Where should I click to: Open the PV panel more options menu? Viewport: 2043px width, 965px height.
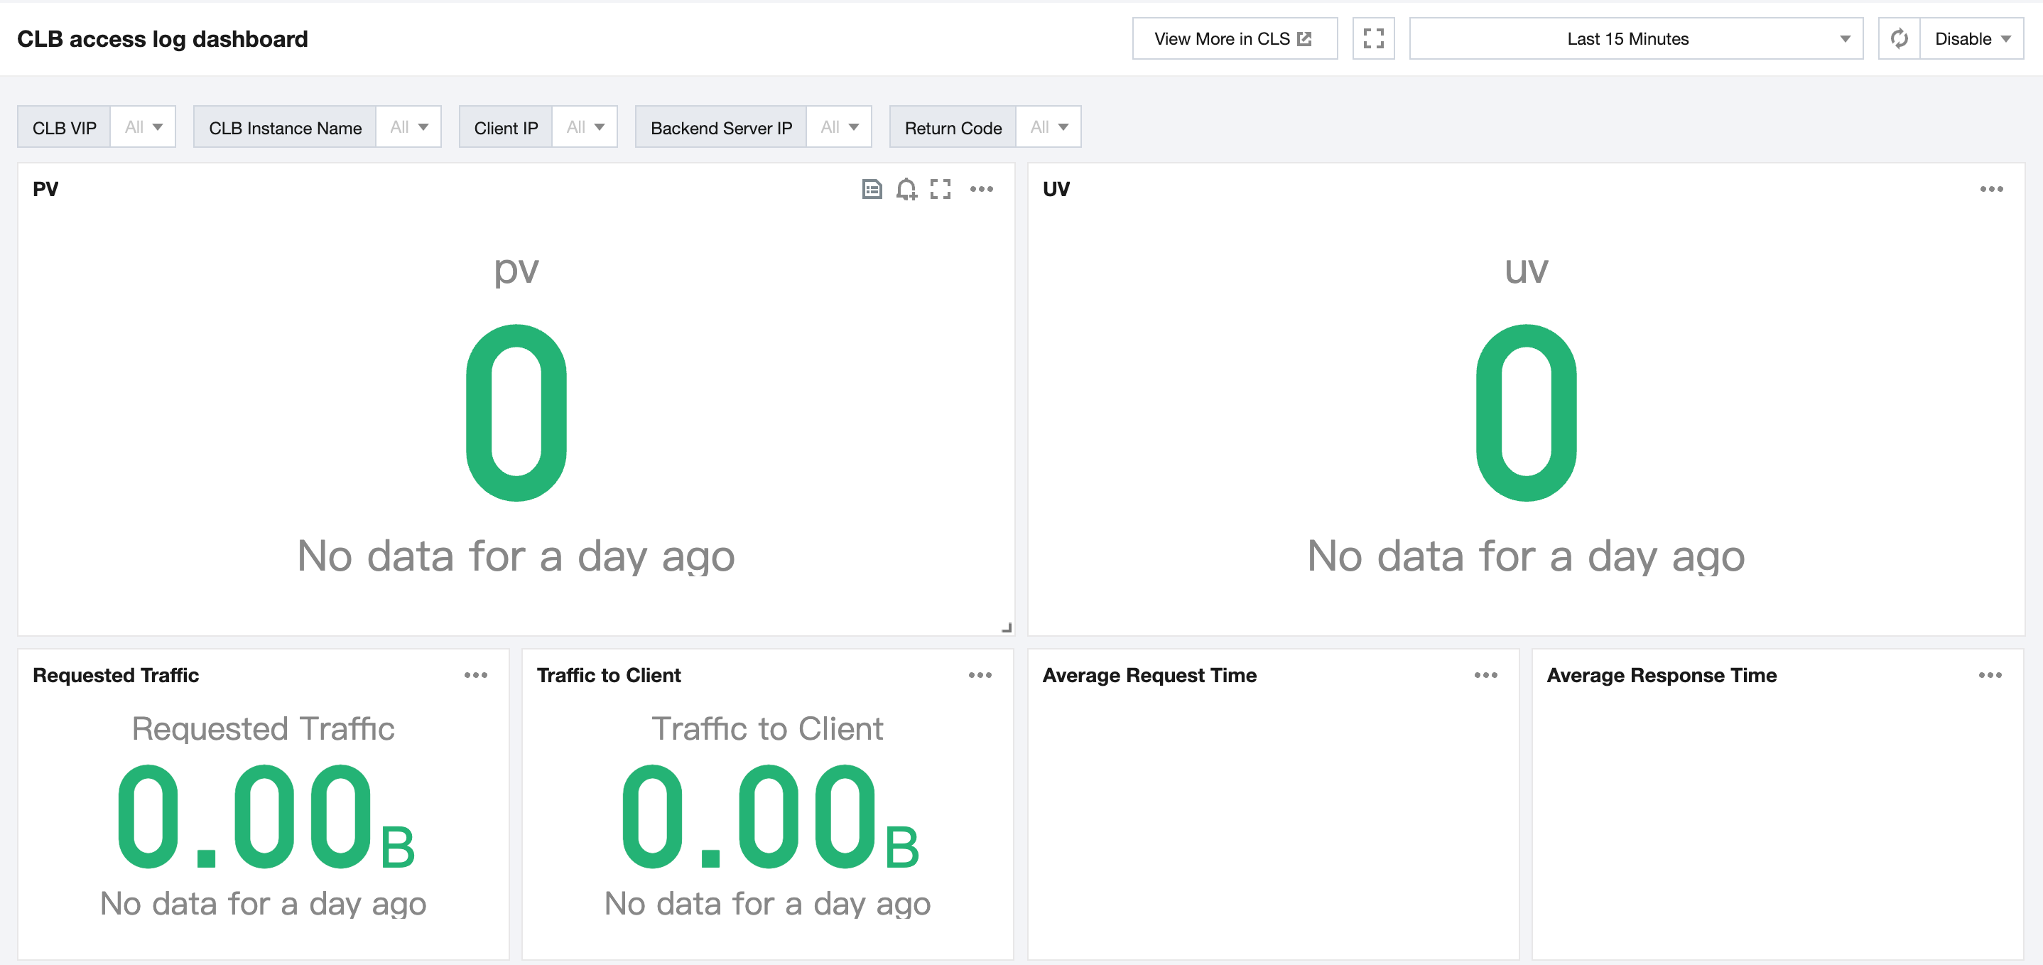point(981,189)
